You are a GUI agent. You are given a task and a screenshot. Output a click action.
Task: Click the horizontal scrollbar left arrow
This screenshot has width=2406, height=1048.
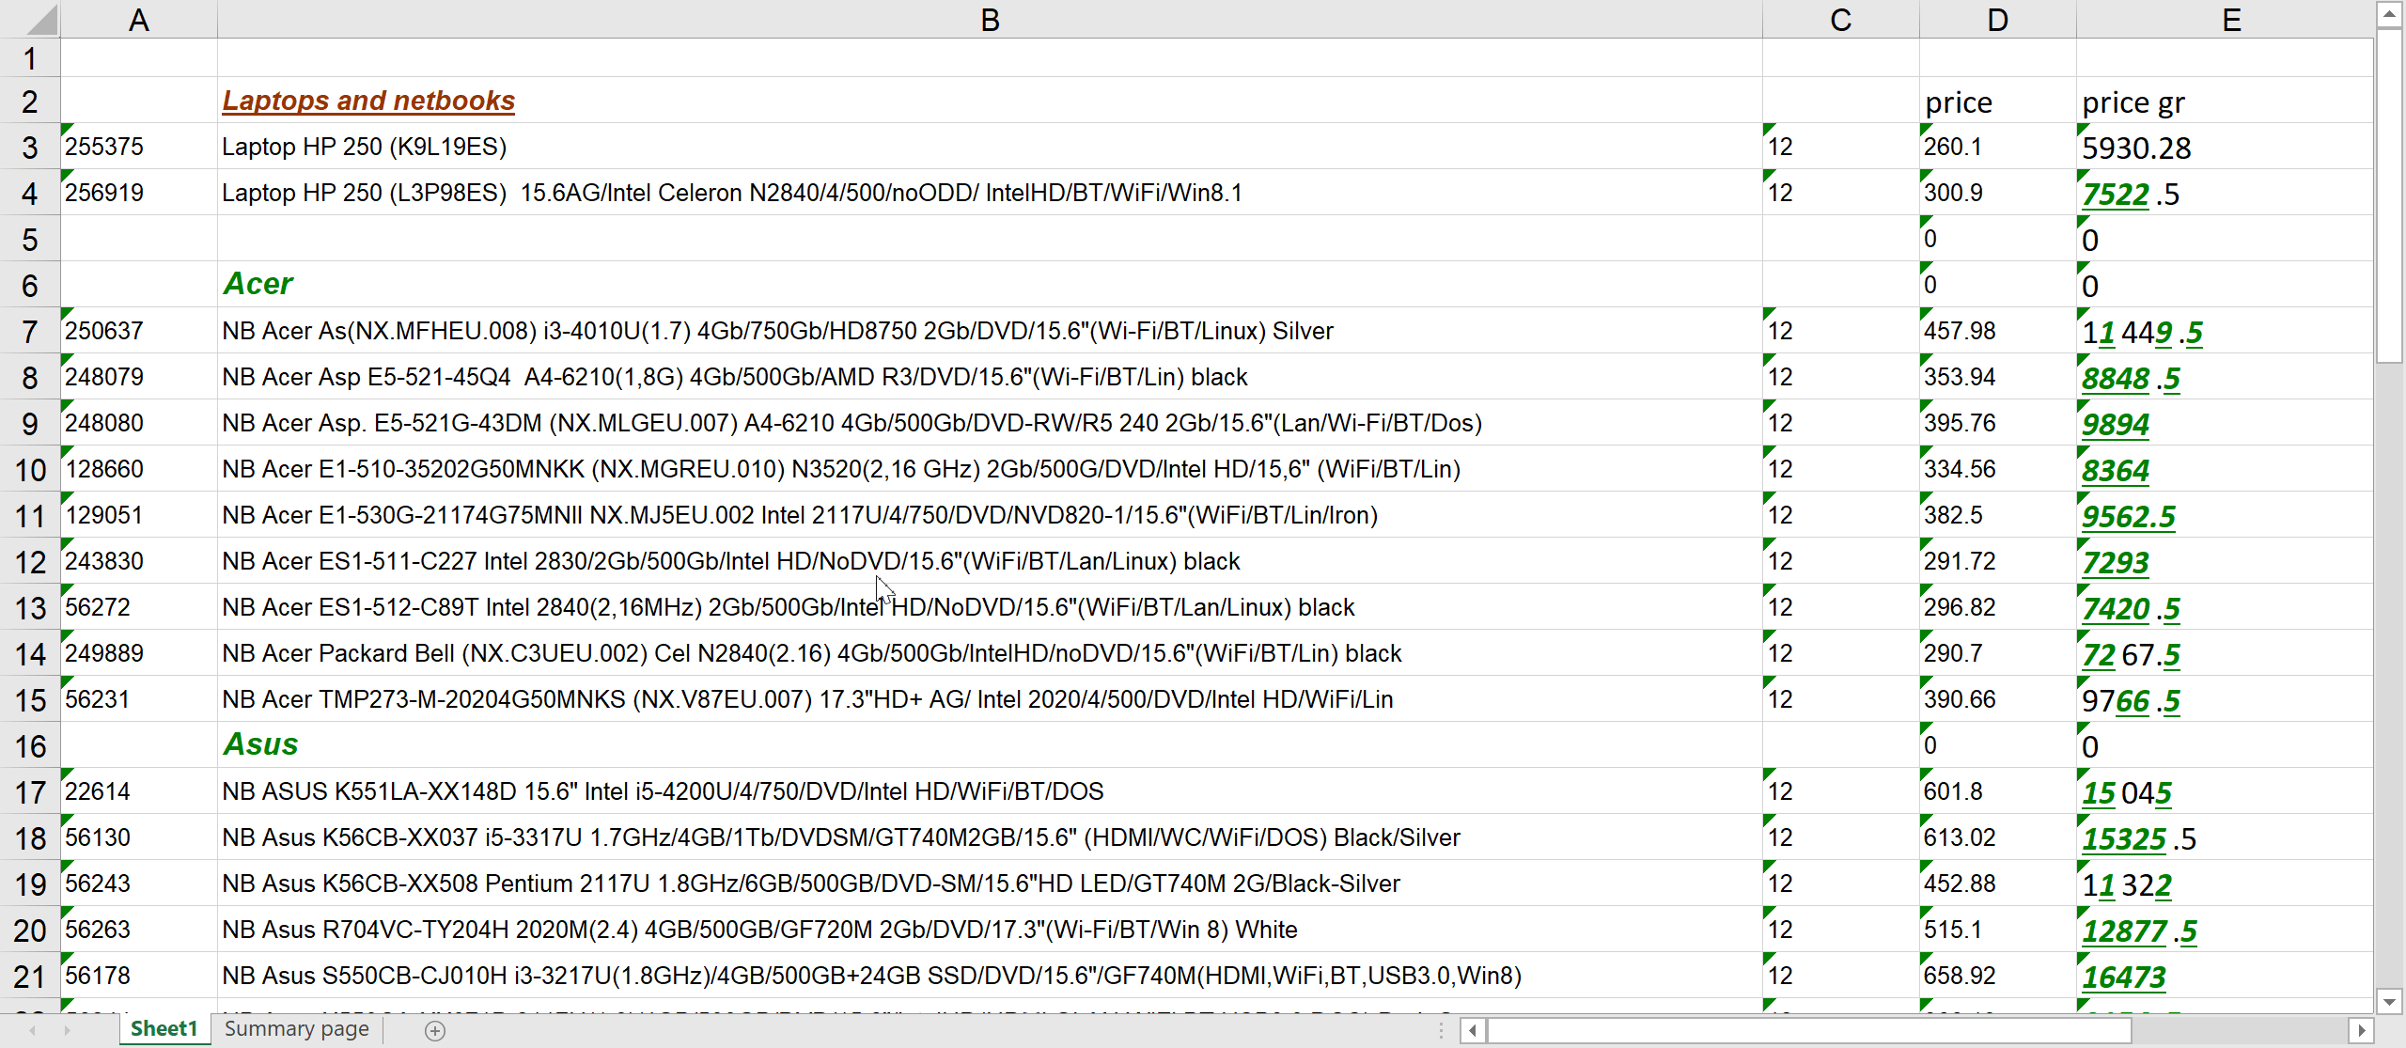click(1473, 1031)
